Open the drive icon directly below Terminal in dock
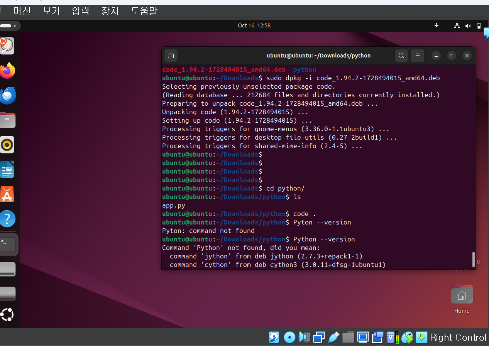The height and width of the screenshot is (346, 489). point(8,269)
